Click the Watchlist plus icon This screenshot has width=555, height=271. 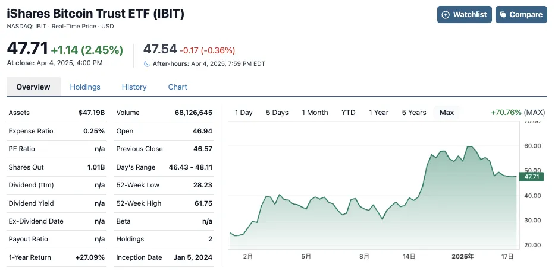tap(446, 15)
